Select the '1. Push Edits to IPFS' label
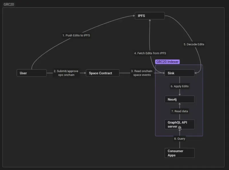Image resolution: width=229 pixels, height=170 pixels. click(76, 35)
